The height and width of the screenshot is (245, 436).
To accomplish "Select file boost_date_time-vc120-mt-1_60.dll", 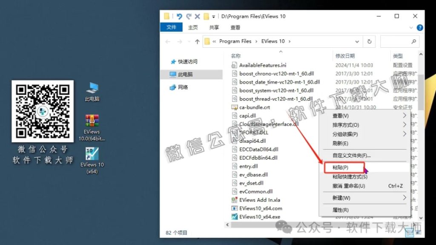I will [279, 82].
